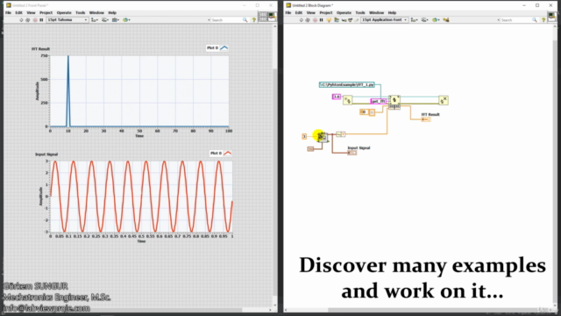Viewport: 561px width, 316px height.
Task: Click Plot 0 legend of Input Signal graph
Action: (221, 153)
